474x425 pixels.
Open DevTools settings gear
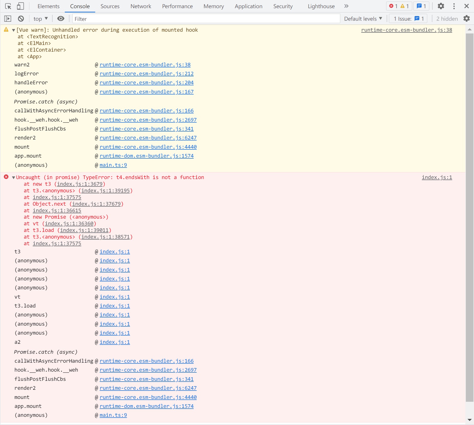[x=441, y=6]
